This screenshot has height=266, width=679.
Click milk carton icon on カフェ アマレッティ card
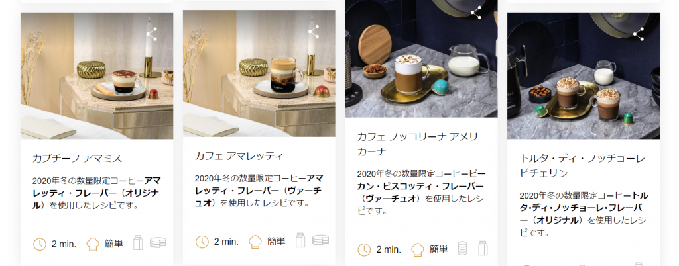300,240
